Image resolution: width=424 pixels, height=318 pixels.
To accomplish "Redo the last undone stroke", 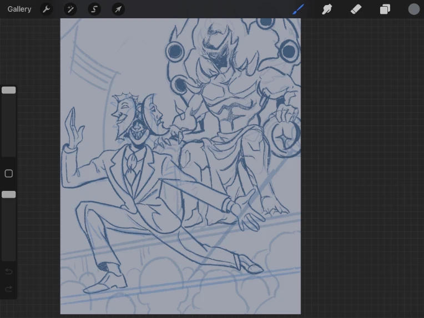I will [9, 289].
